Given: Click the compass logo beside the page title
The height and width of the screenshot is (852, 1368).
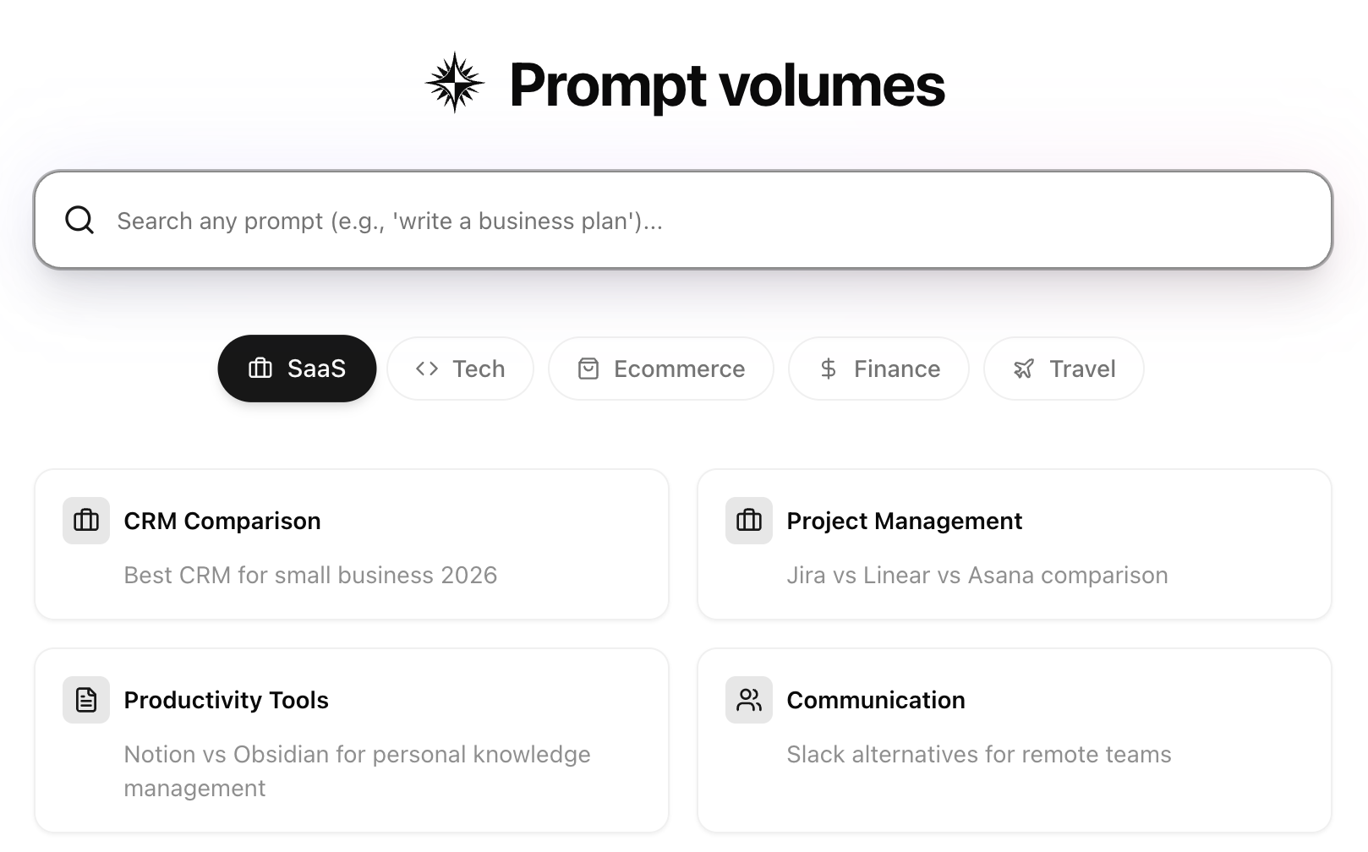Looking at the screenshot, I should click(454, 82).
